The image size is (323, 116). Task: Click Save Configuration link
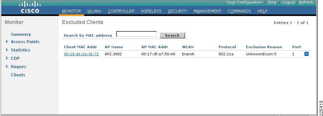tap(244, 3)
